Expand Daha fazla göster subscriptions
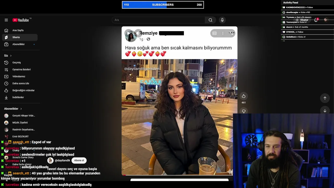 click(x=20, y=164)
